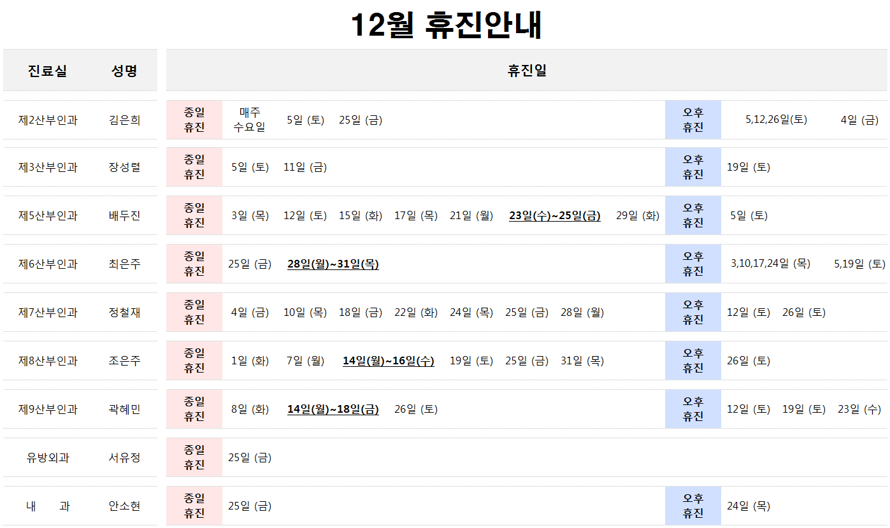Click 24일 (목) afternoon entry for 안소현

click(x=749, y=506)
